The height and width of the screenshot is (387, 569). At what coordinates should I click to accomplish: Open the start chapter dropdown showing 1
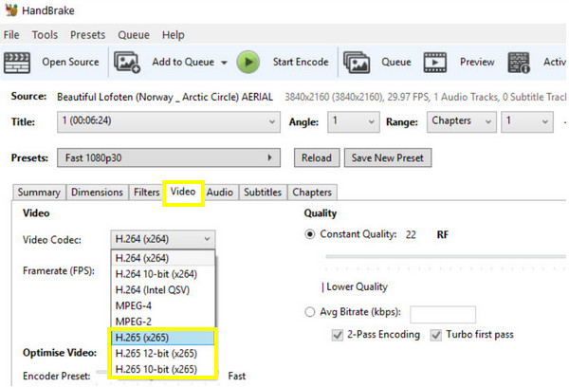[527, 121]
